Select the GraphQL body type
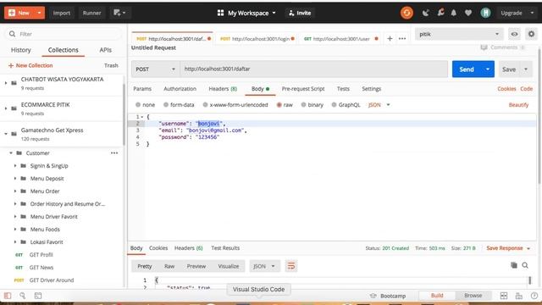Image resolution: width=542 pixels, height=305 pixels. click(334, 105)
